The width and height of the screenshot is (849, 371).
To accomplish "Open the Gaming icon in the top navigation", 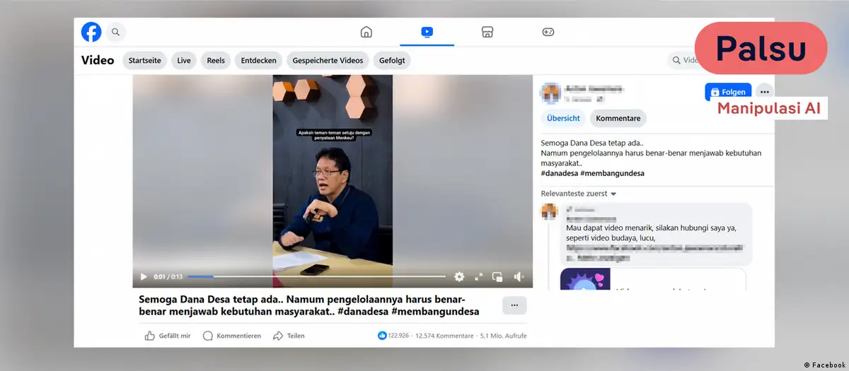I will (x=548, y=32).
